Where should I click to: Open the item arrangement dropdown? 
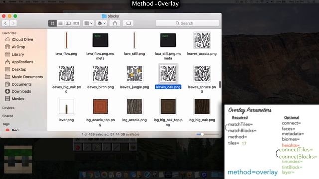coord(88,23)
